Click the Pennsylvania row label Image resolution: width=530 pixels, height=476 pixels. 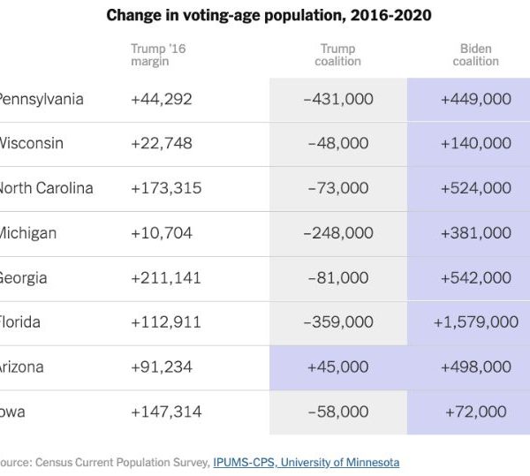pyautogui.click(x=41, y=99)
